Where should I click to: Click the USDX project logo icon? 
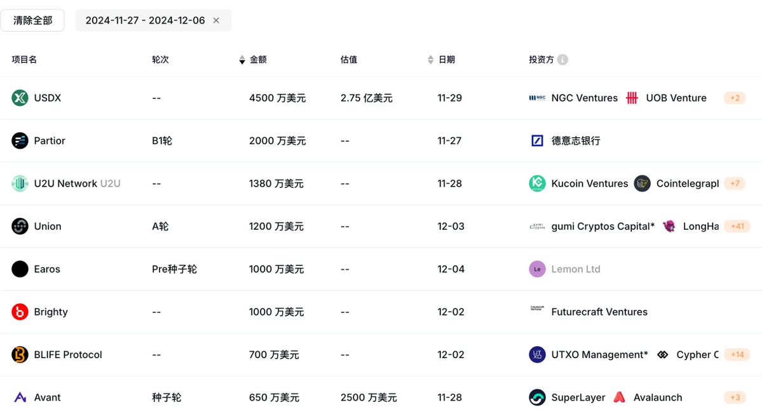pyautogui.click(x=20, y=98)
